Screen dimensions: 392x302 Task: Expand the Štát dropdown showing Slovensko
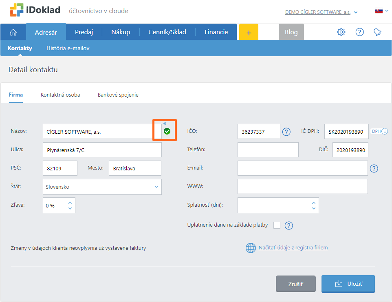click(156, 187)
